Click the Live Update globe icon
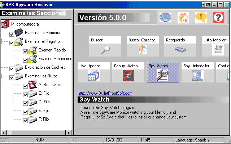231x144 pixels. [94, 76]
